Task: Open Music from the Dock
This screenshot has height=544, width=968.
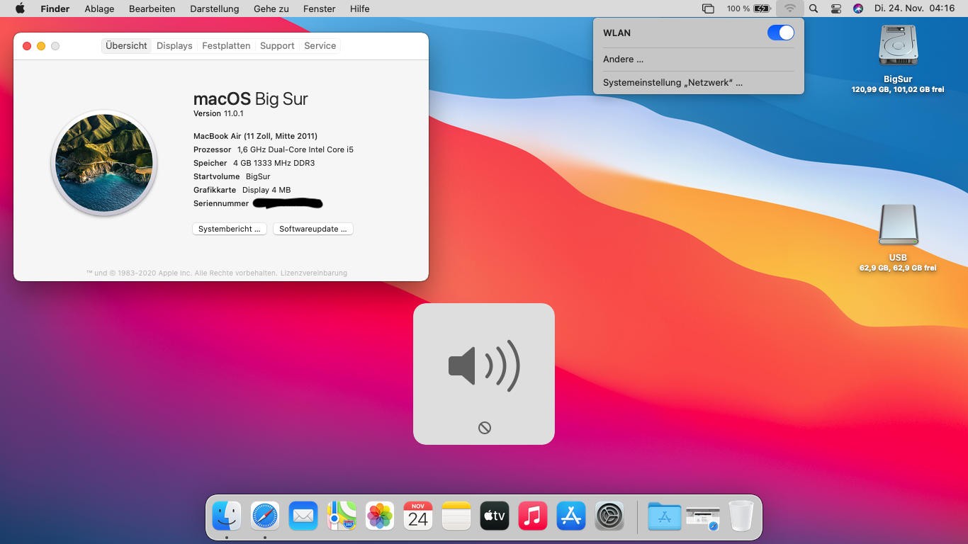Action: (533, 516)
